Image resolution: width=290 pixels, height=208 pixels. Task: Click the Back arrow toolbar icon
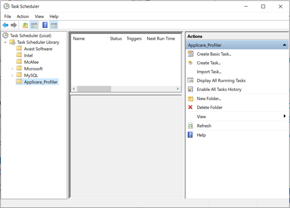pos(5,25)
